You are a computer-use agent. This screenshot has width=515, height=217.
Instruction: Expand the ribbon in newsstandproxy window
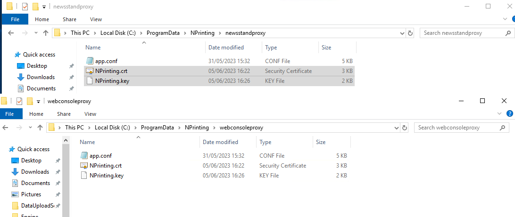(506, 19)
